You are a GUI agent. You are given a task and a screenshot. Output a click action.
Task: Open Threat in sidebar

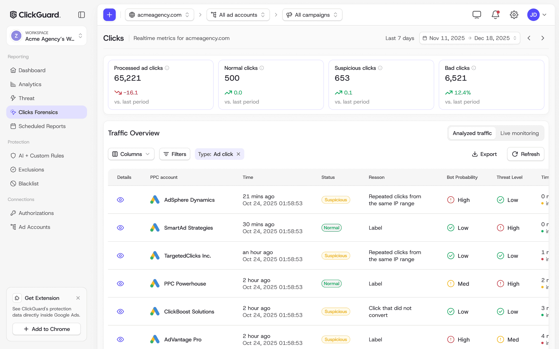tap(47, 98)
